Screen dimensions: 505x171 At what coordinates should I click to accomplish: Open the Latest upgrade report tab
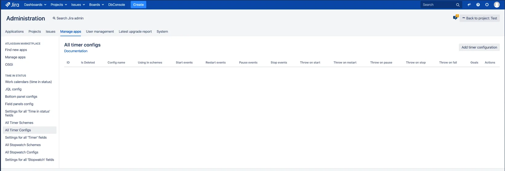[x=135, y=31]
